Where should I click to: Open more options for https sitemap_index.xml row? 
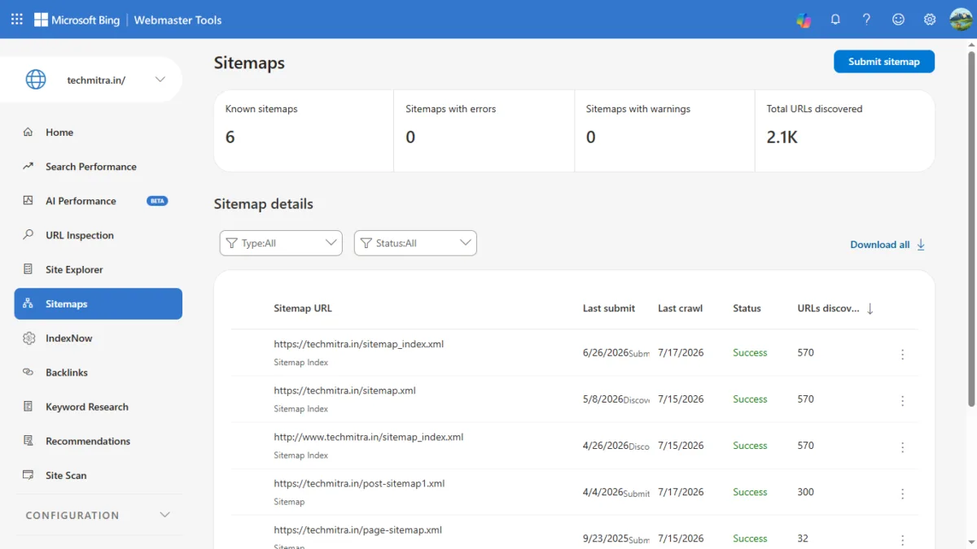902,355
